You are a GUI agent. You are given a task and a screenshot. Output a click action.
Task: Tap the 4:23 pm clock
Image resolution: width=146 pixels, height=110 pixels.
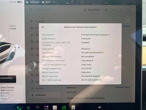coord(35,2)
